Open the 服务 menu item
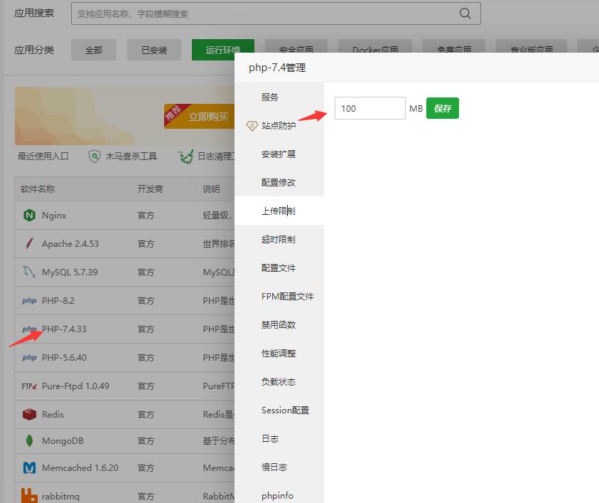Screen dimensions: 599x503 pos(279,97)
